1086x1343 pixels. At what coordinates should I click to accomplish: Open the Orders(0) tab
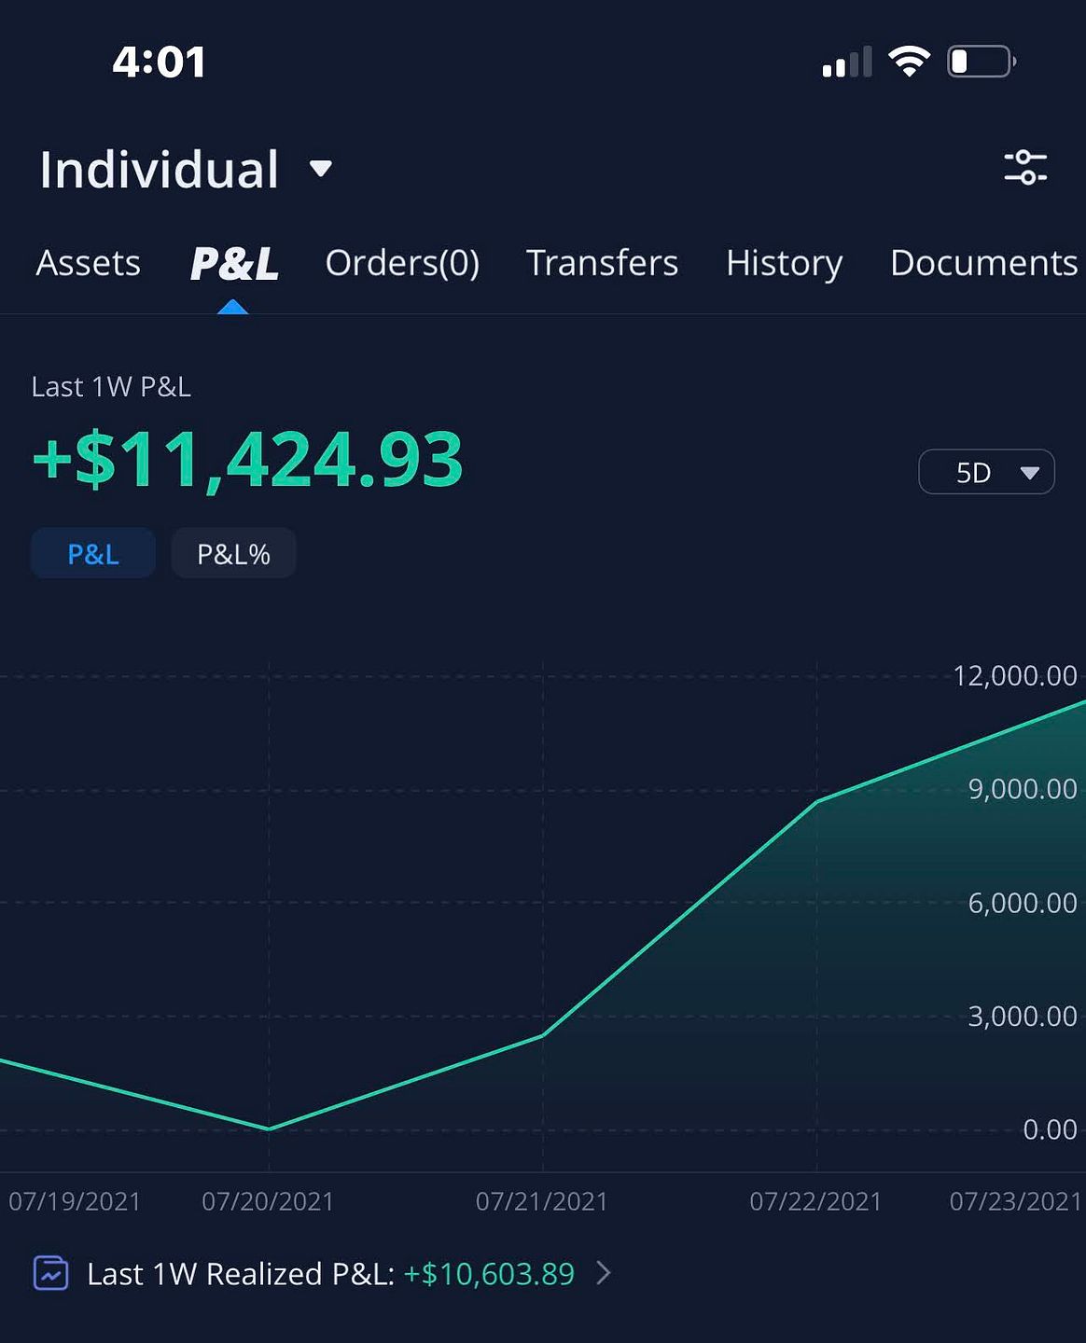402,263
